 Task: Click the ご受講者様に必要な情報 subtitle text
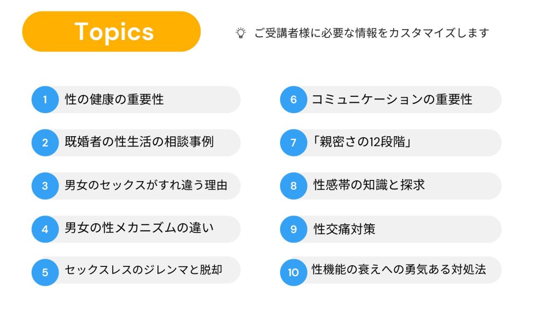[371, 33]
